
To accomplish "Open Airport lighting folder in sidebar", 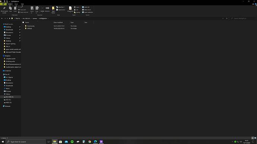I will pyautogui.click(x=10, y=44).
